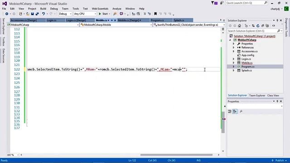Open the Analyze menu
290x163 pixels.
117,9
